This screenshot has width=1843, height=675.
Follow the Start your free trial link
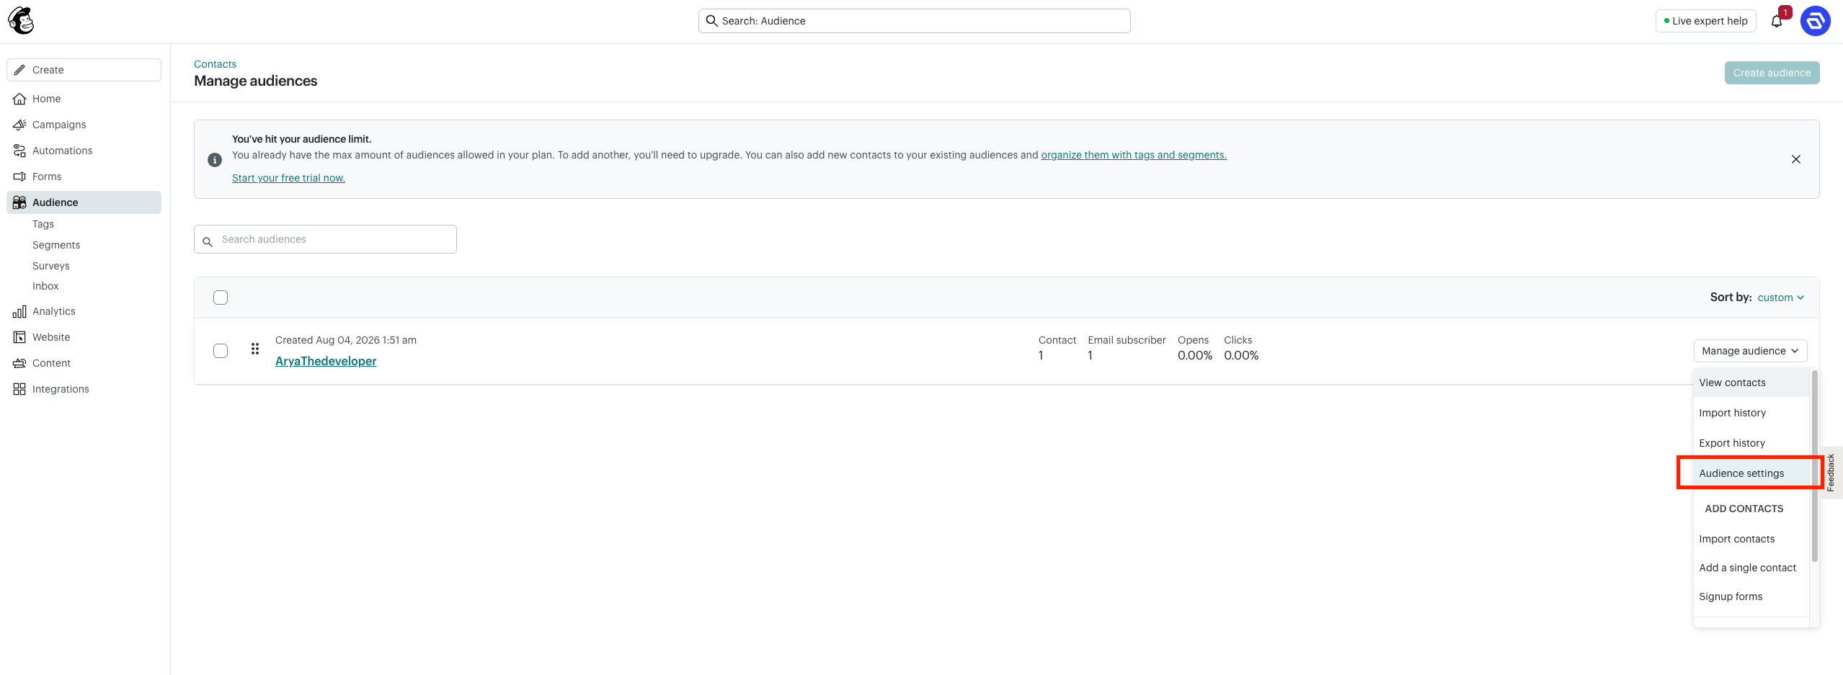288,178
